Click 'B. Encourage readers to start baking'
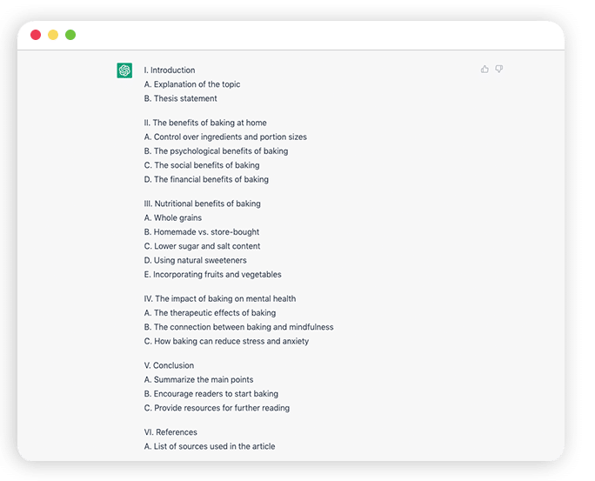The width and height of the screenshot is (595, 481). pyautogui.click(x=211, y=394)
